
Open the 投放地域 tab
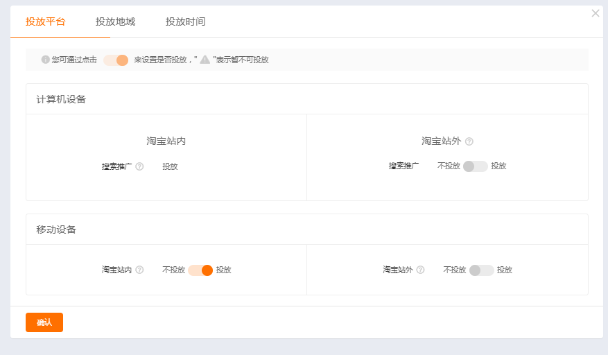(x=116, y=21)
